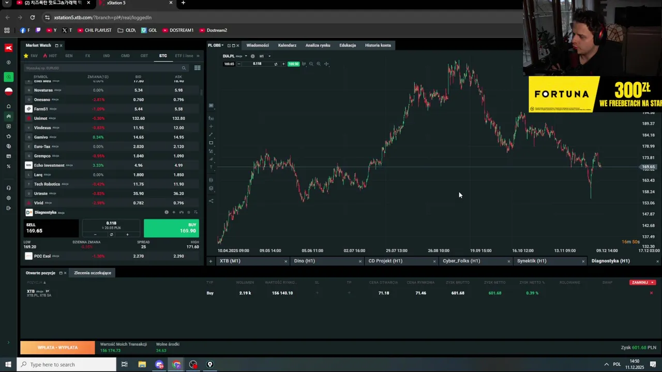
Task: Click the Windows Start button
Action: [8, 364]
